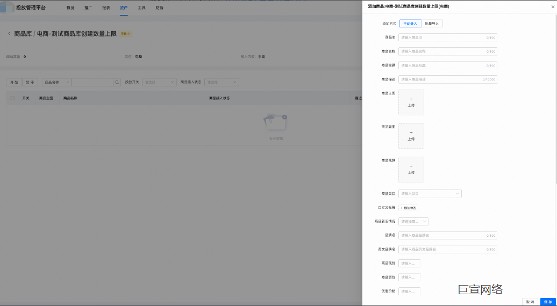Tick the select-all checkbox in table header
The image size is (557, 306).
(12, 98)
